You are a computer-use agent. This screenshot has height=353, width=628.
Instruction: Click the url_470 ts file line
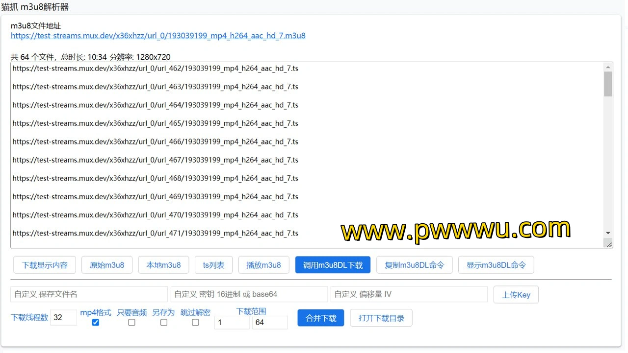(156, 215)
